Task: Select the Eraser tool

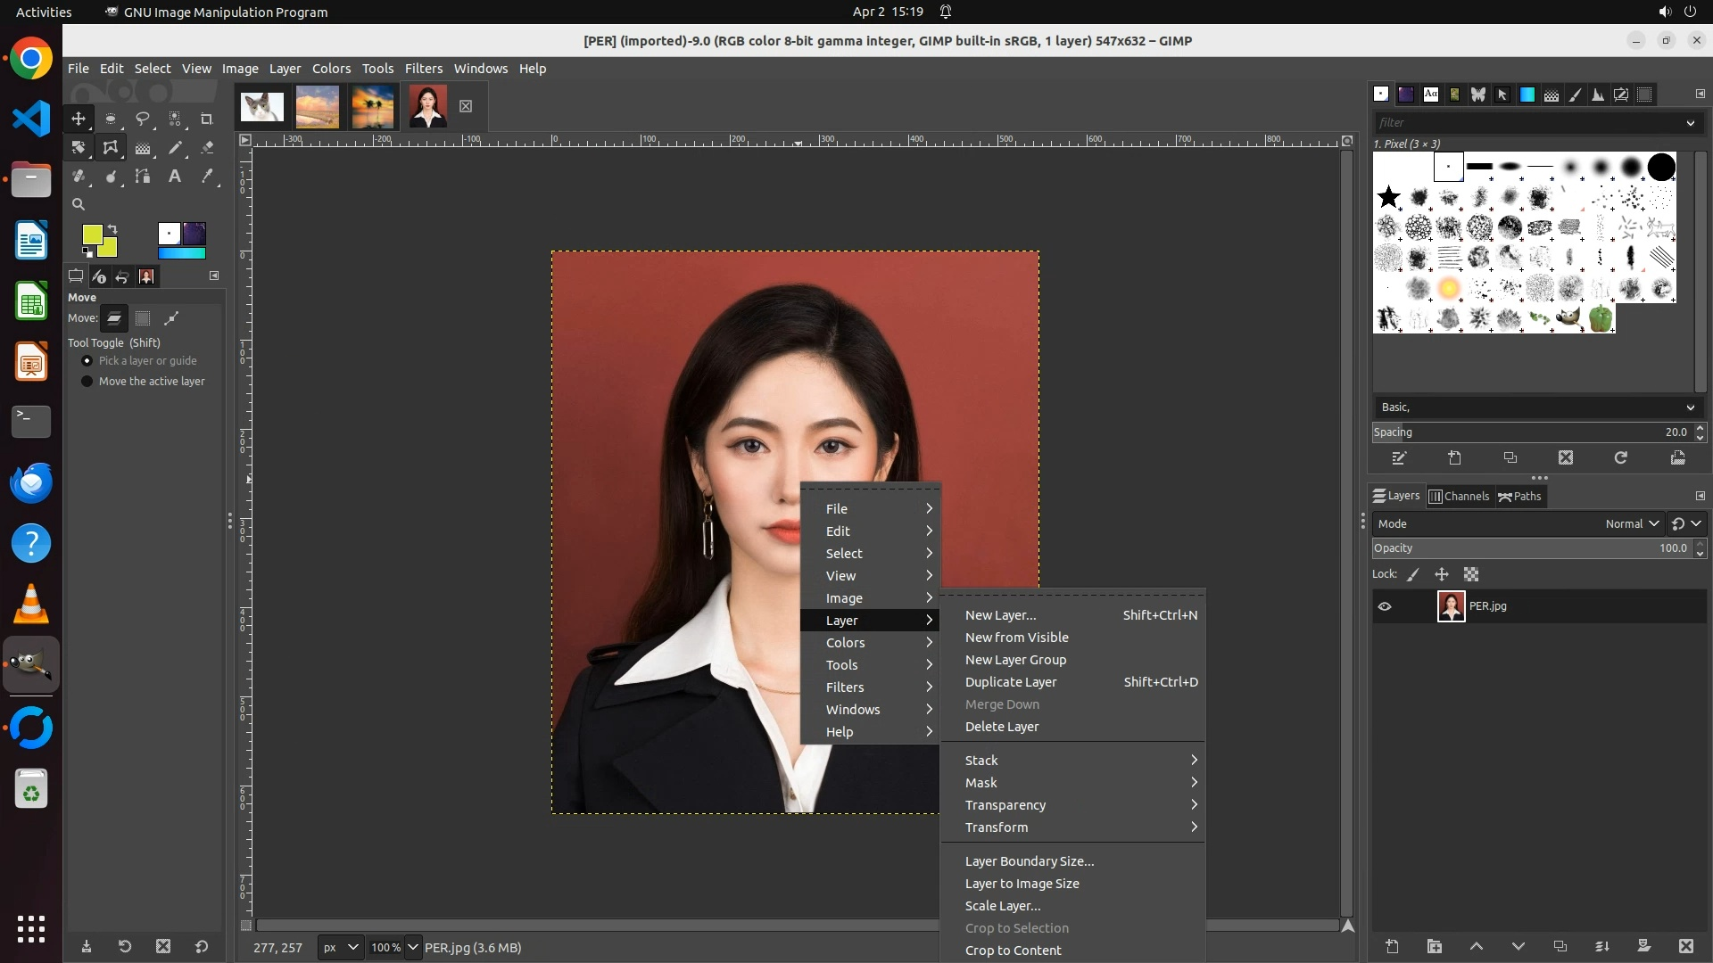Action: coord(207,148)
